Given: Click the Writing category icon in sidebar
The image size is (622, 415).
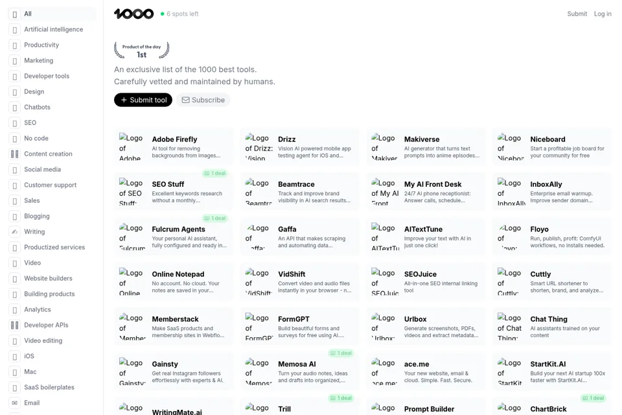Looking at the screenshot, I should coord(15,231).
